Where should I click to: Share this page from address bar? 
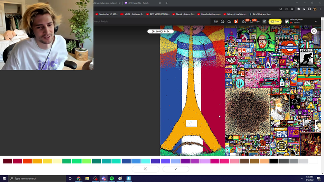(287, 9)
